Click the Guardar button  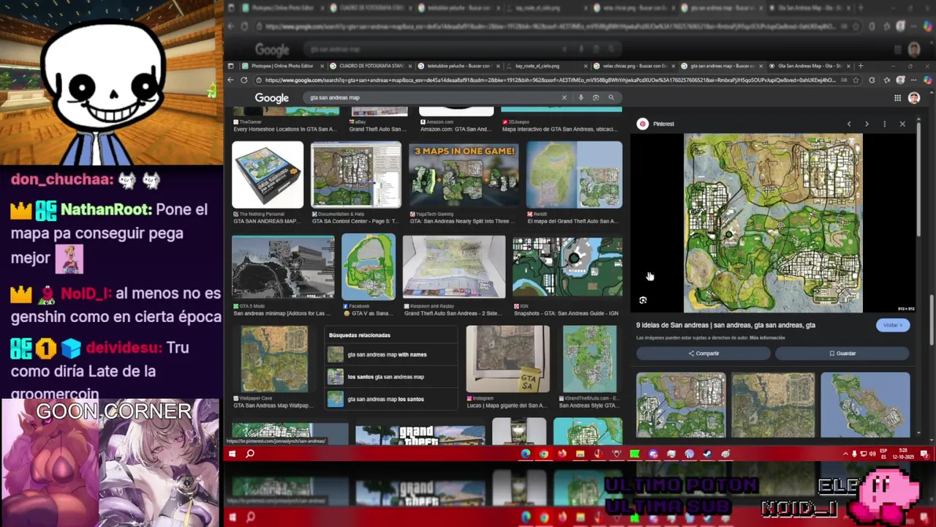[842, 354]
